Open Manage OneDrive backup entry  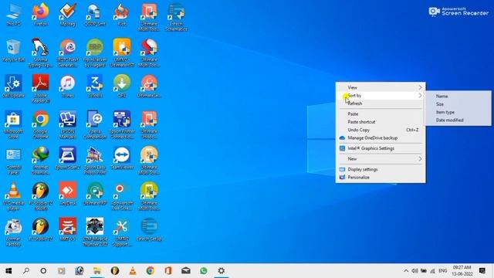(381, 137)
